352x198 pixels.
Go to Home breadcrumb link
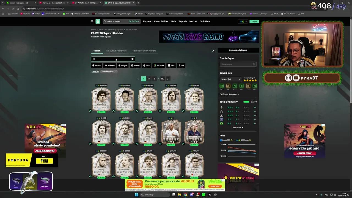point(94,30)
